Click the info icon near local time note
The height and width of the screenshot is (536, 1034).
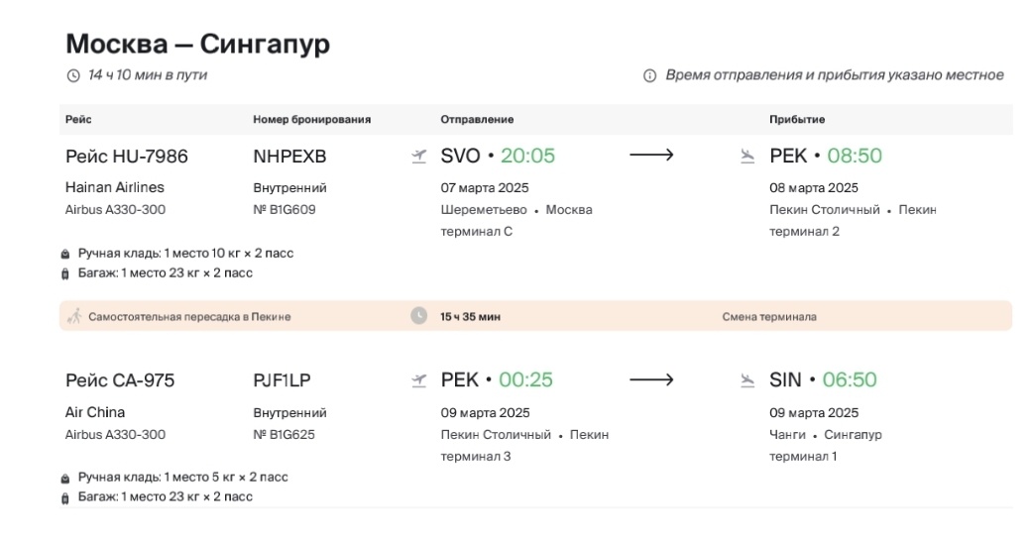point(649,76)
